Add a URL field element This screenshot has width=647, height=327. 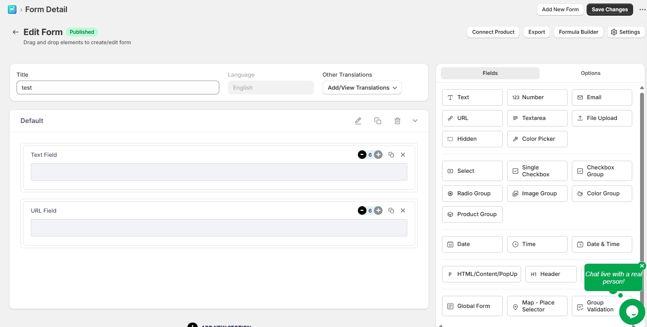pos(472,118)
